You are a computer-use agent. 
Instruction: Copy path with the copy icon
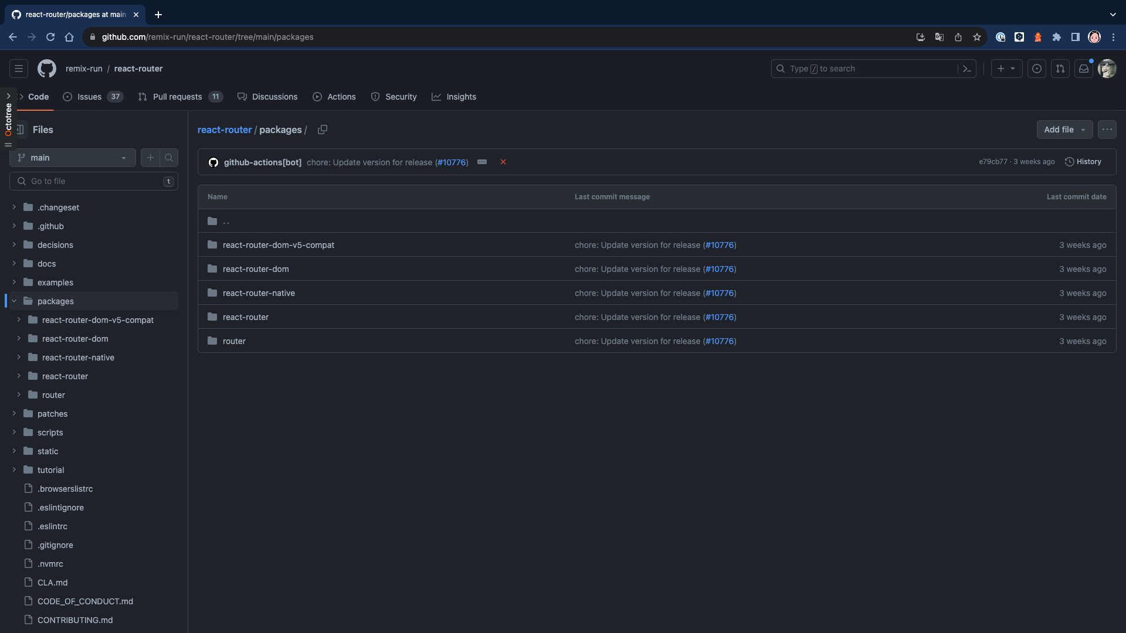click(x=323, y=130)
